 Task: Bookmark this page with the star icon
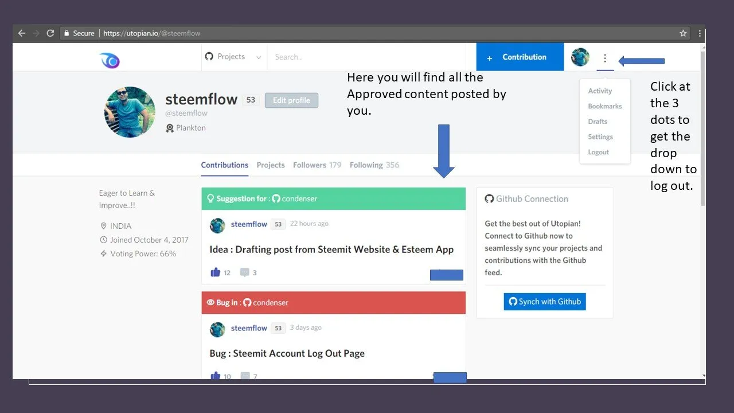(x=683, y=33)
